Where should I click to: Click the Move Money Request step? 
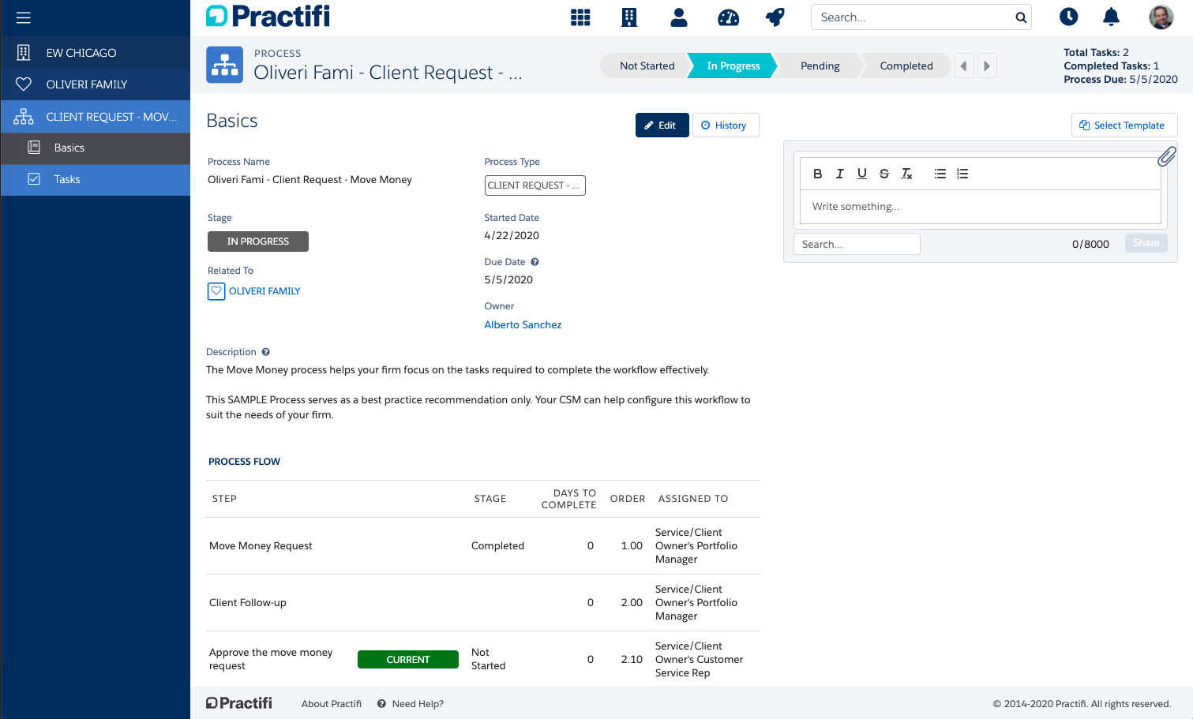[261, 546]
